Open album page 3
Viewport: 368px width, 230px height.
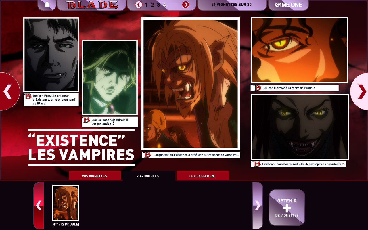click(158, 5)
